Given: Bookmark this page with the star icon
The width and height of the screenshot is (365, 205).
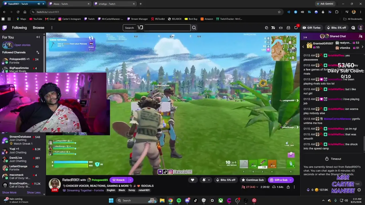Looking at the screenshot, I should tap(279, 12).
